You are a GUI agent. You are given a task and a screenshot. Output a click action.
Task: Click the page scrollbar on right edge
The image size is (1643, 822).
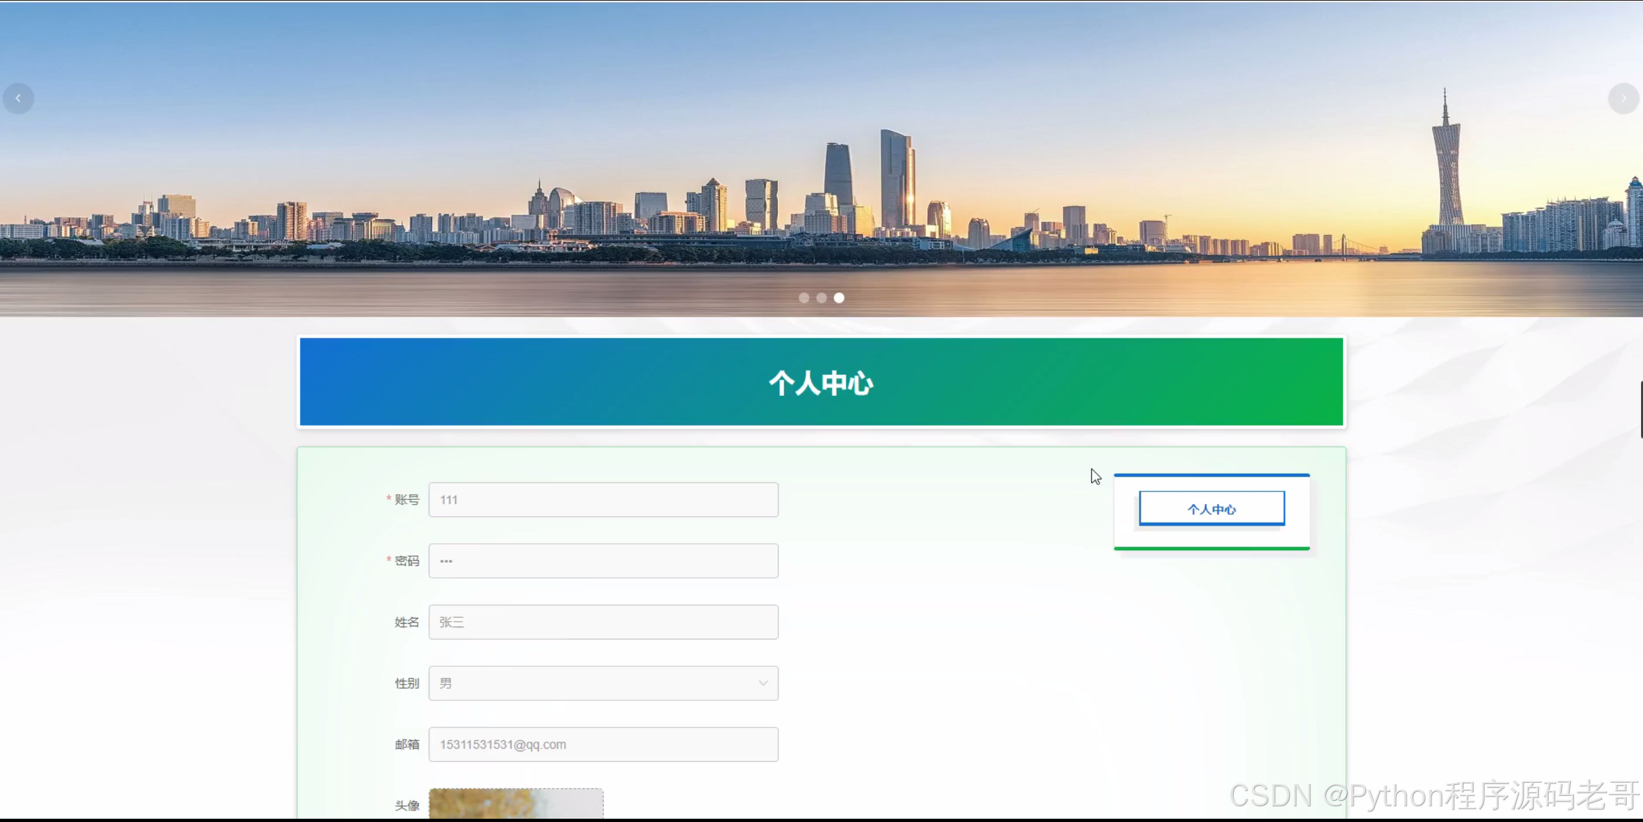[1640, 410]
